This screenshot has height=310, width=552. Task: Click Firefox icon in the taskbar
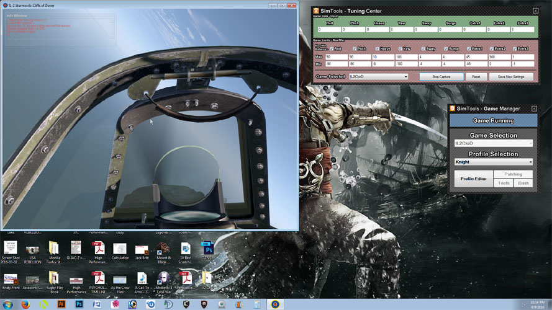25,304
